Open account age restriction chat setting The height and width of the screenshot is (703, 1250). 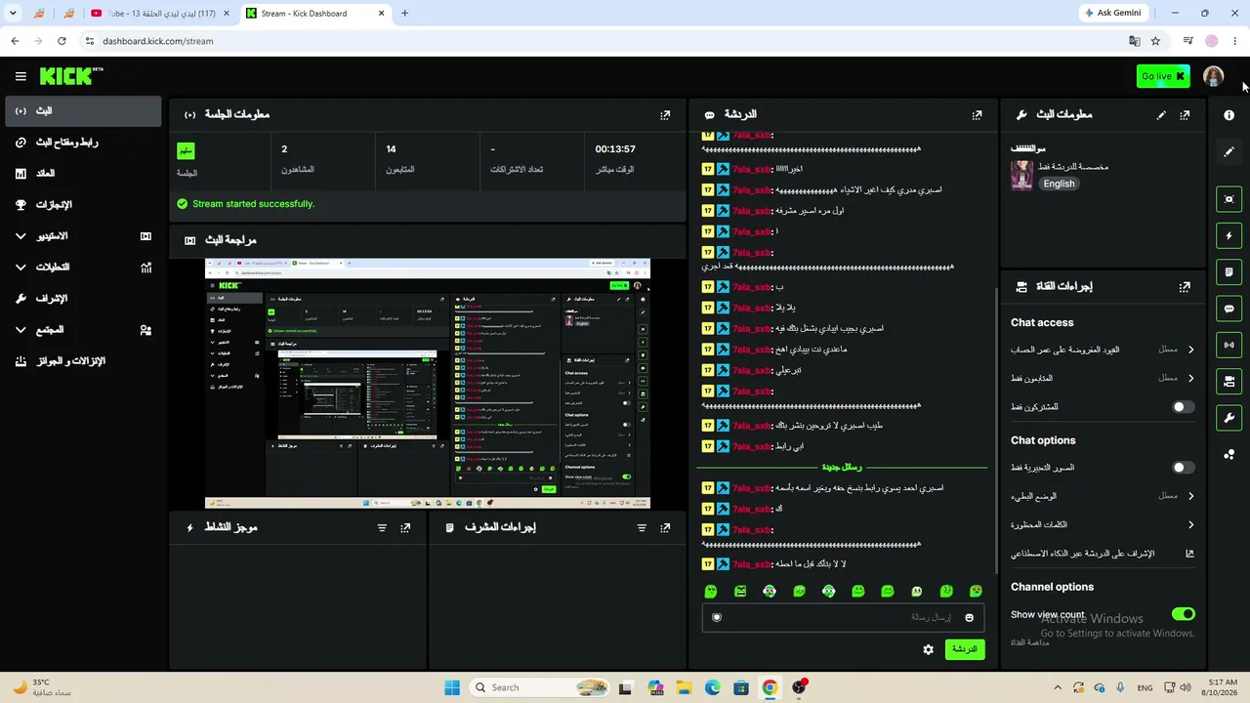(x=1103, y=350)
